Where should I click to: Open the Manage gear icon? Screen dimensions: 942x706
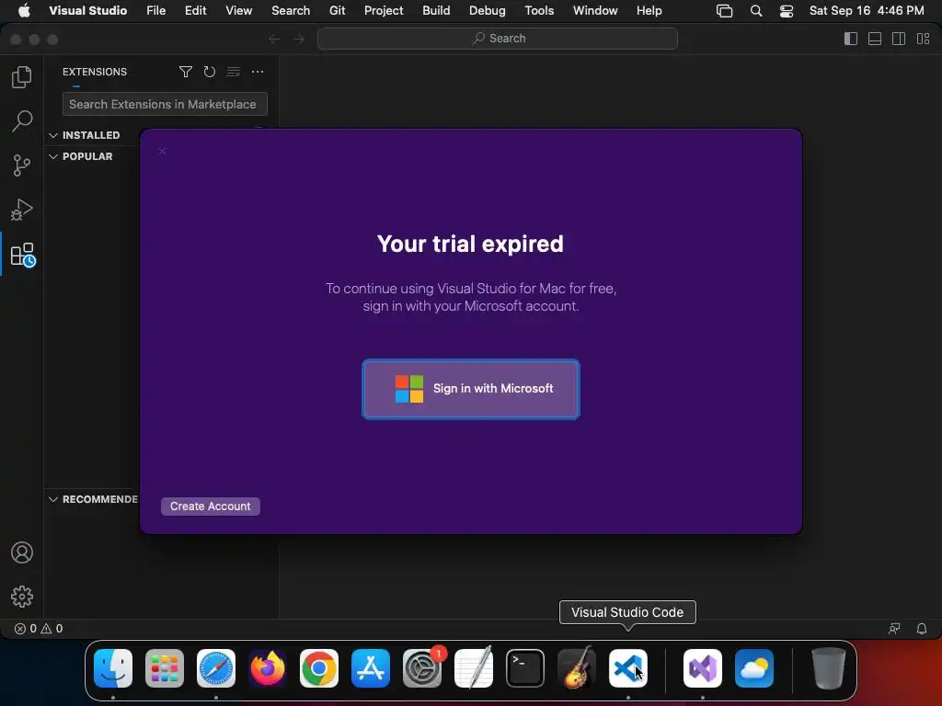[22, 597]
